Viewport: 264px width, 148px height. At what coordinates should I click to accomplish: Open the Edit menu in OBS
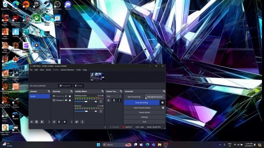click(x=36, y=70)
